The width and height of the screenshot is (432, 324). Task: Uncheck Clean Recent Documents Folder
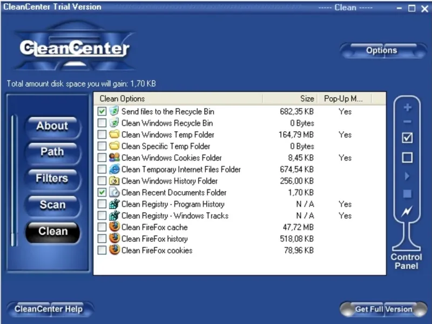pos(102,192)
